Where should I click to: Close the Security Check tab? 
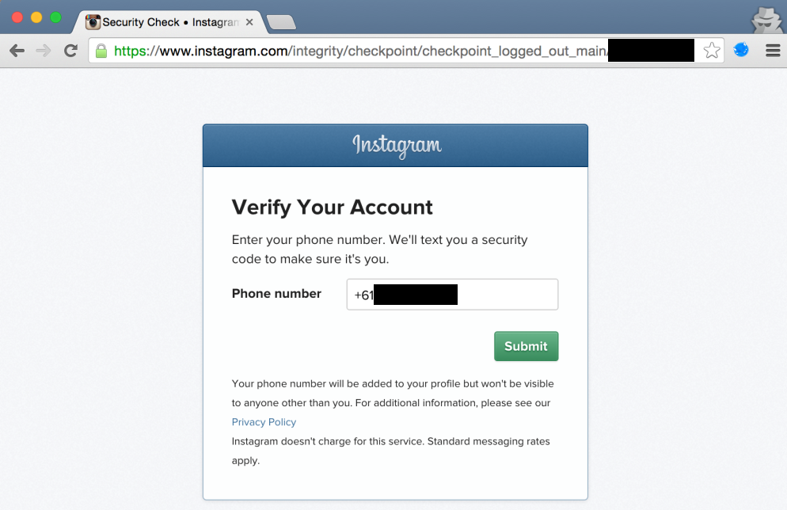tap(249, 22)
